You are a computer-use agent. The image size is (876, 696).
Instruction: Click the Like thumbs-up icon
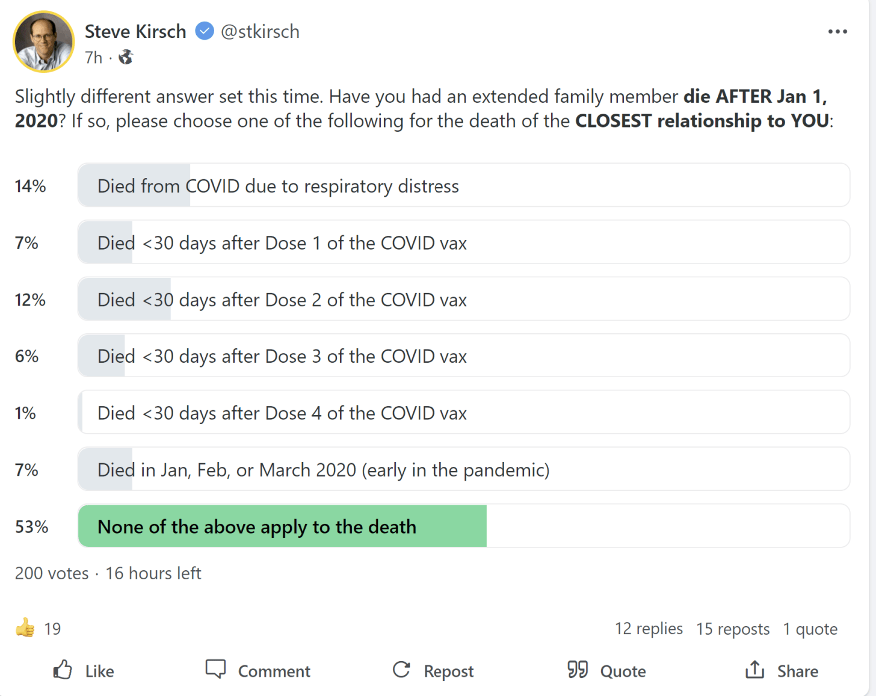coord(63,670)
